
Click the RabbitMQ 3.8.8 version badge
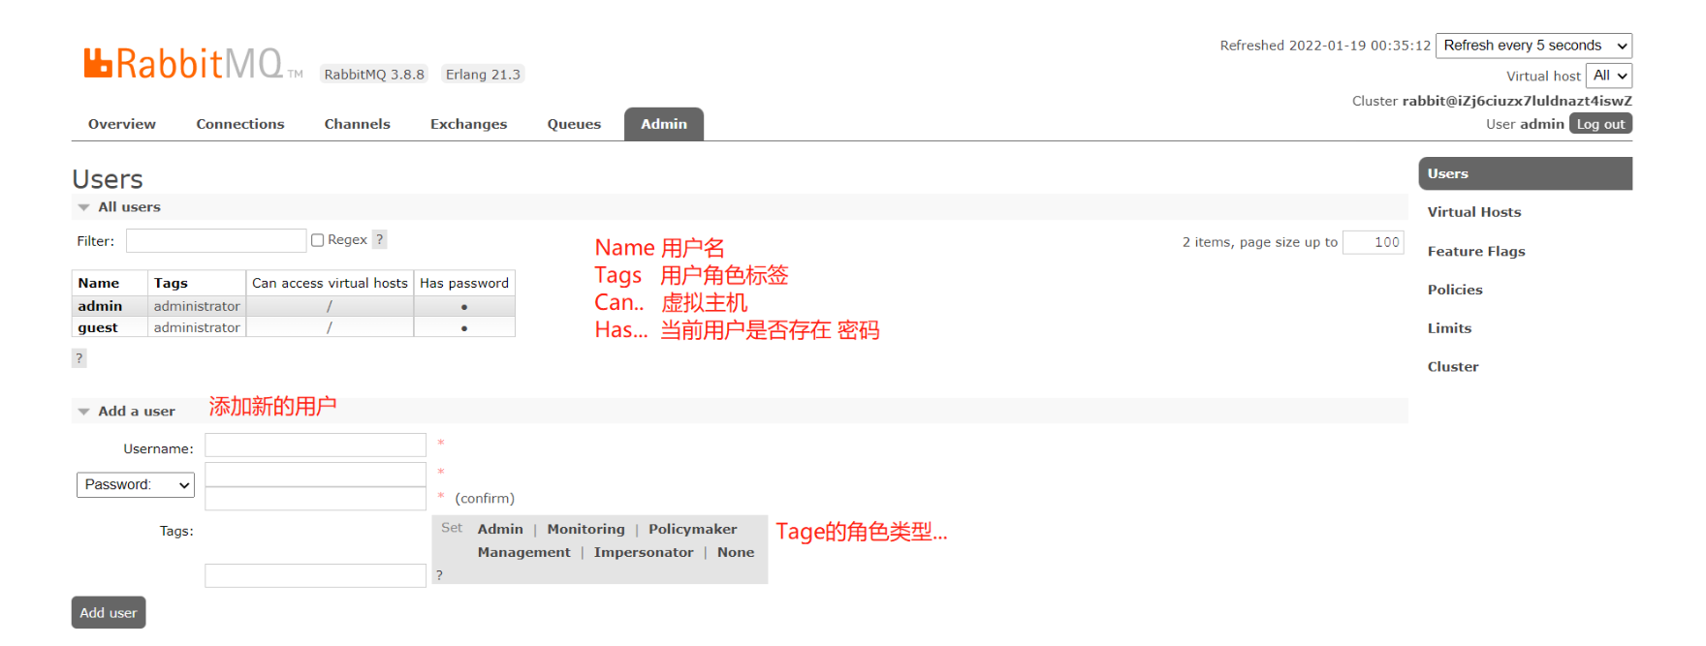374,75
